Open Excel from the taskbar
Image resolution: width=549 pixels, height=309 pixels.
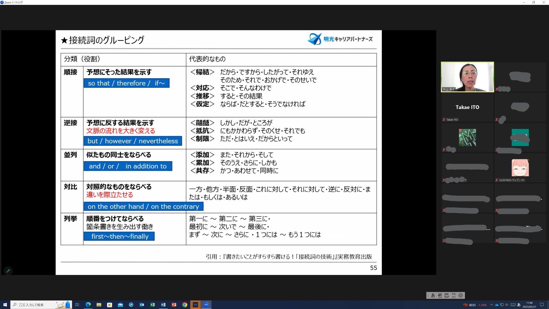[152, 305]
